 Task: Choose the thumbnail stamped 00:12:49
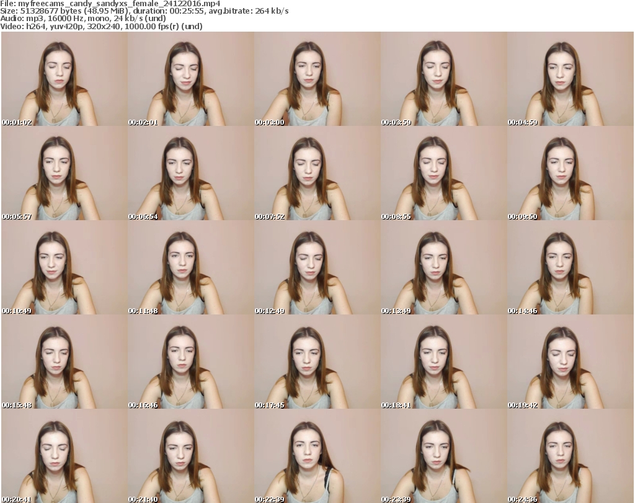point(317,268)
